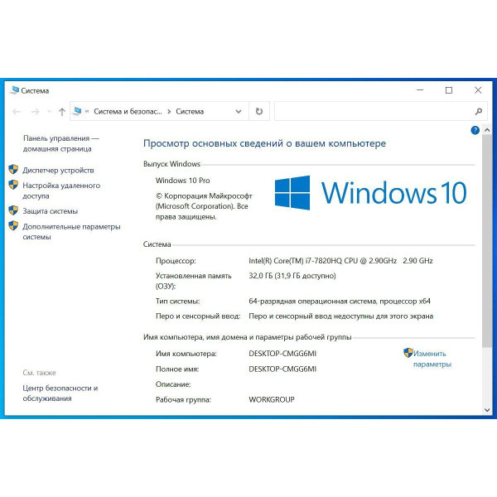Open "Защита системы" link
497x497 pixels.
[50, 211]
